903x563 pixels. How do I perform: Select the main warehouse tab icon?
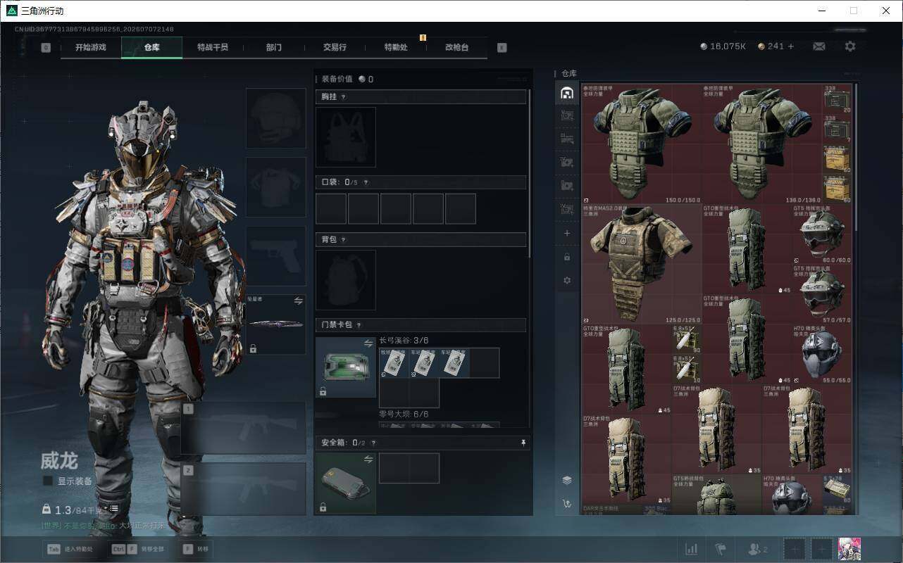(567, 93)
